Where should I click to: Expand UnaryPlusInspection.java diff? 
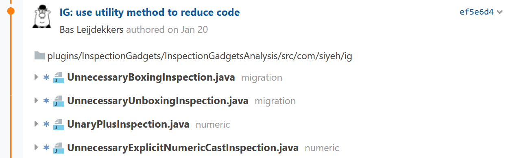coord(37,124)
